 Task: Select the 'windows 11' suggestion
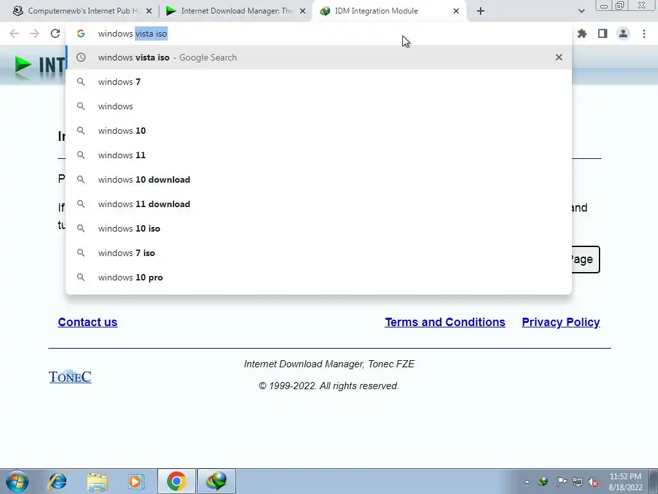click(319, 155)
